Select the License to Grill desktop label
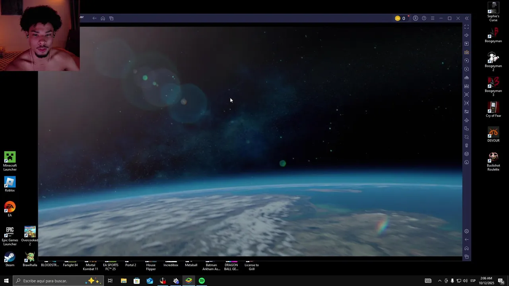This screenshot has width=509, height=286. (x=252, y=267)
